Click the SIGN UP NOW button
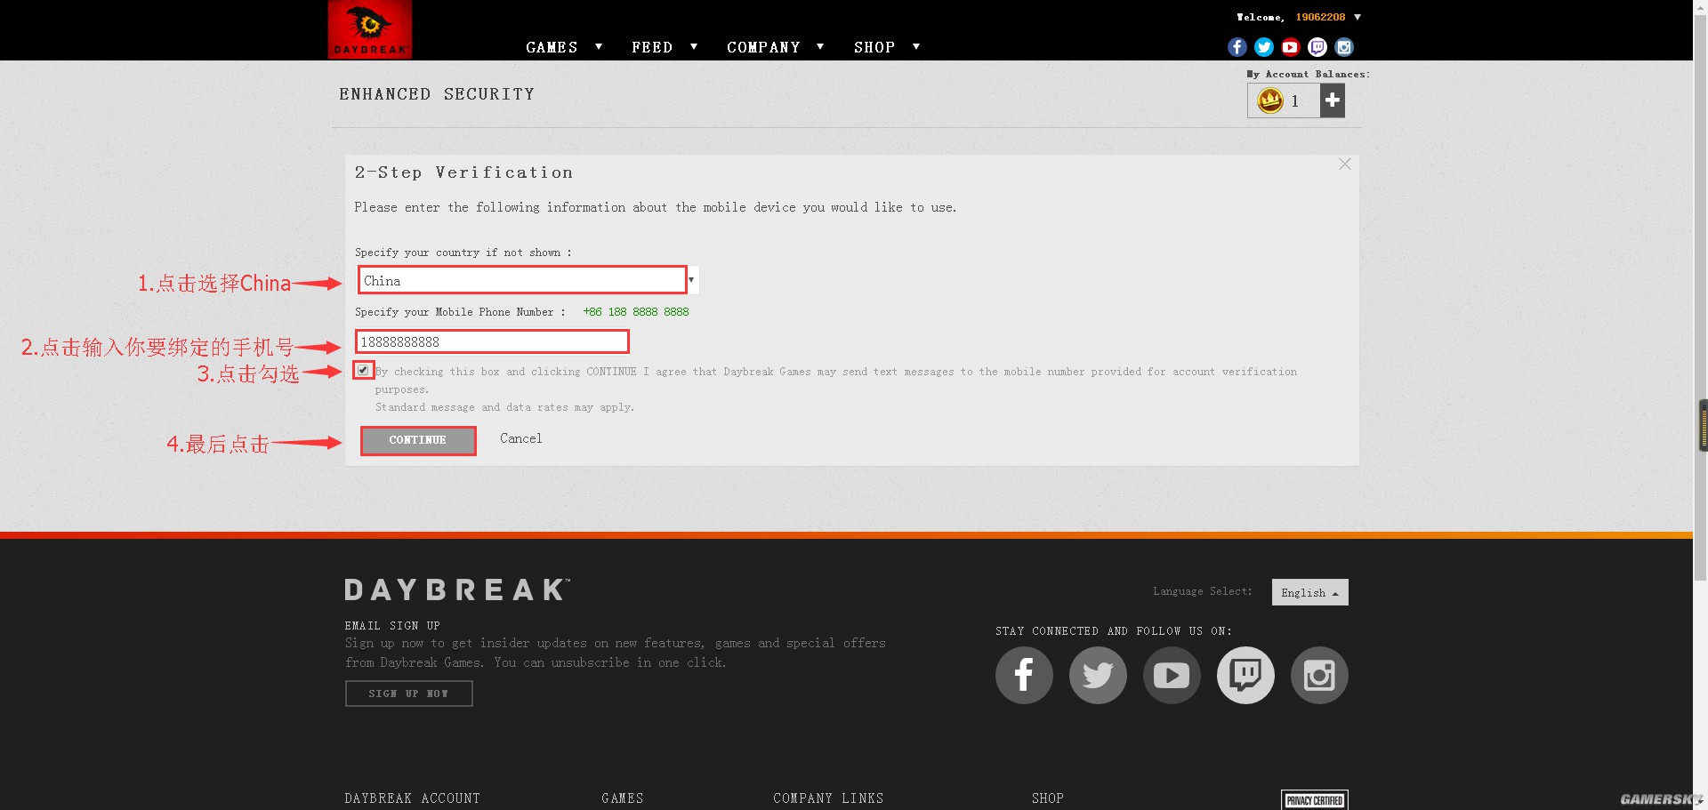This screenshot has width=1708, height=810. pyautogui.click(x=408, y=694)
